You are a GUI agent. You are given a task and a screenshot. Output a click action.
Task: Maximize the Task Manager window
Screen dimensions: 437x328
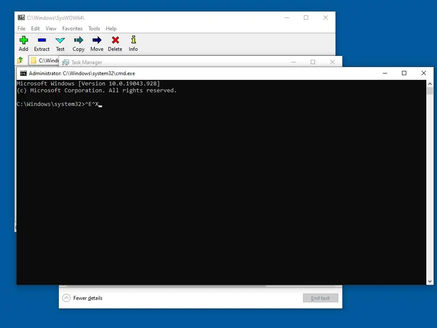tap(313, 62)
